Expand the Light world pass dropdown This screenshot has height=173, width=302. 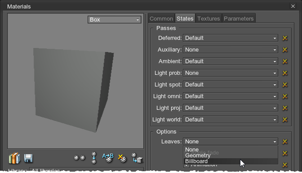pyautogui.click(x=231, y=120)
